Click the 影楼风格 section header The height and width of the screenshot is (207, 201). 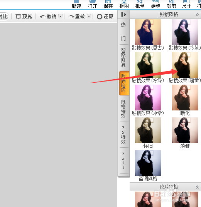point(165,15)
